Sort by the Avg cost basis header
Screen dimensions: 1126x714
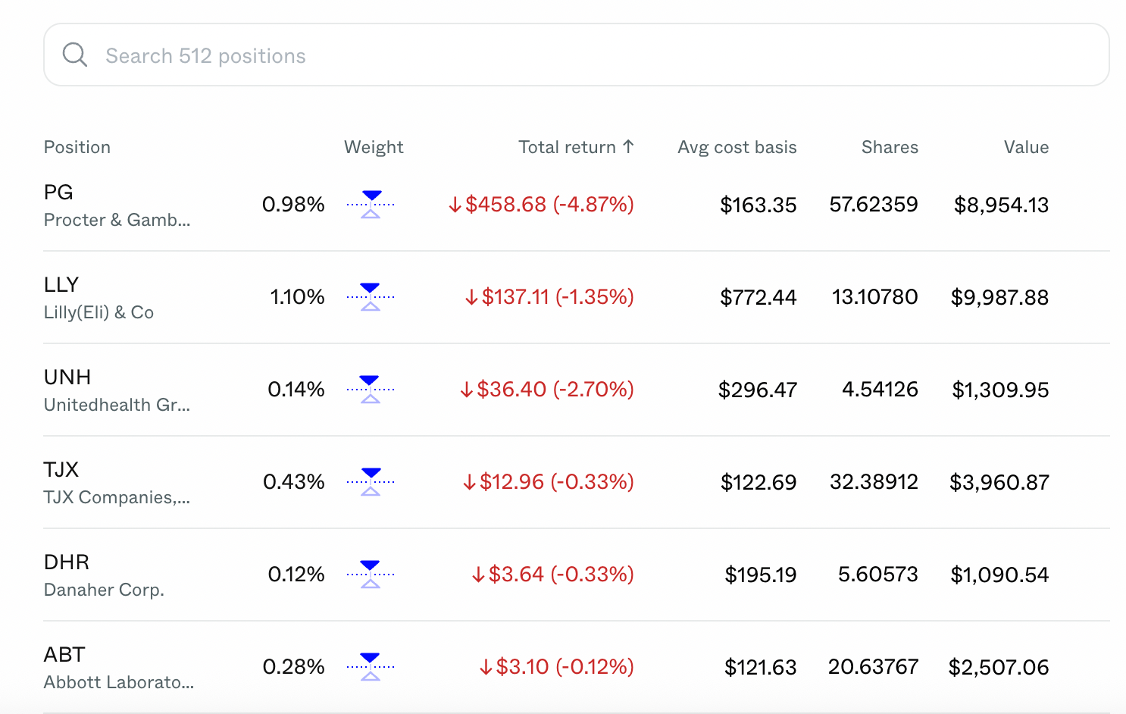pos(737,147)
